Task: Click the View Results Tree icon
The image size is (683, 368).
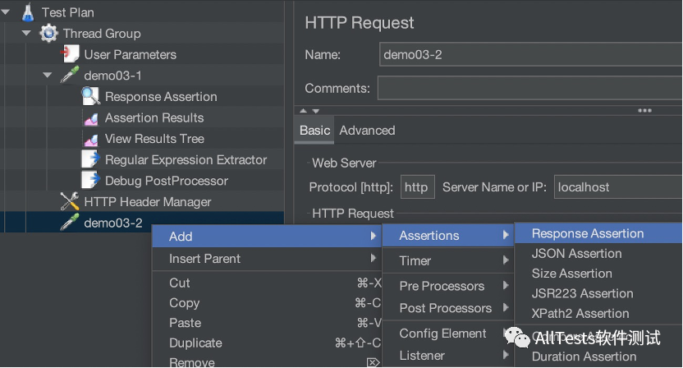Action: tap(91, 139)
